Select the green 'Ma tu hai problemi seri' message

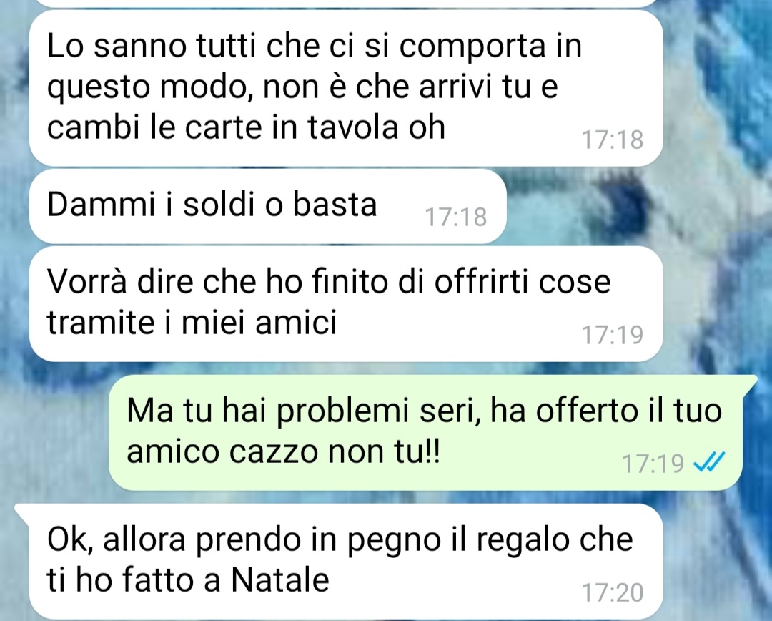pos(425,433)
